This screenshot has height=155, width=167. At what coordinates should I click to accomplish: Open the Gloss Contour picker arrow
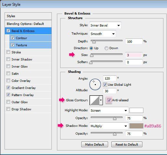pos(101,100)
